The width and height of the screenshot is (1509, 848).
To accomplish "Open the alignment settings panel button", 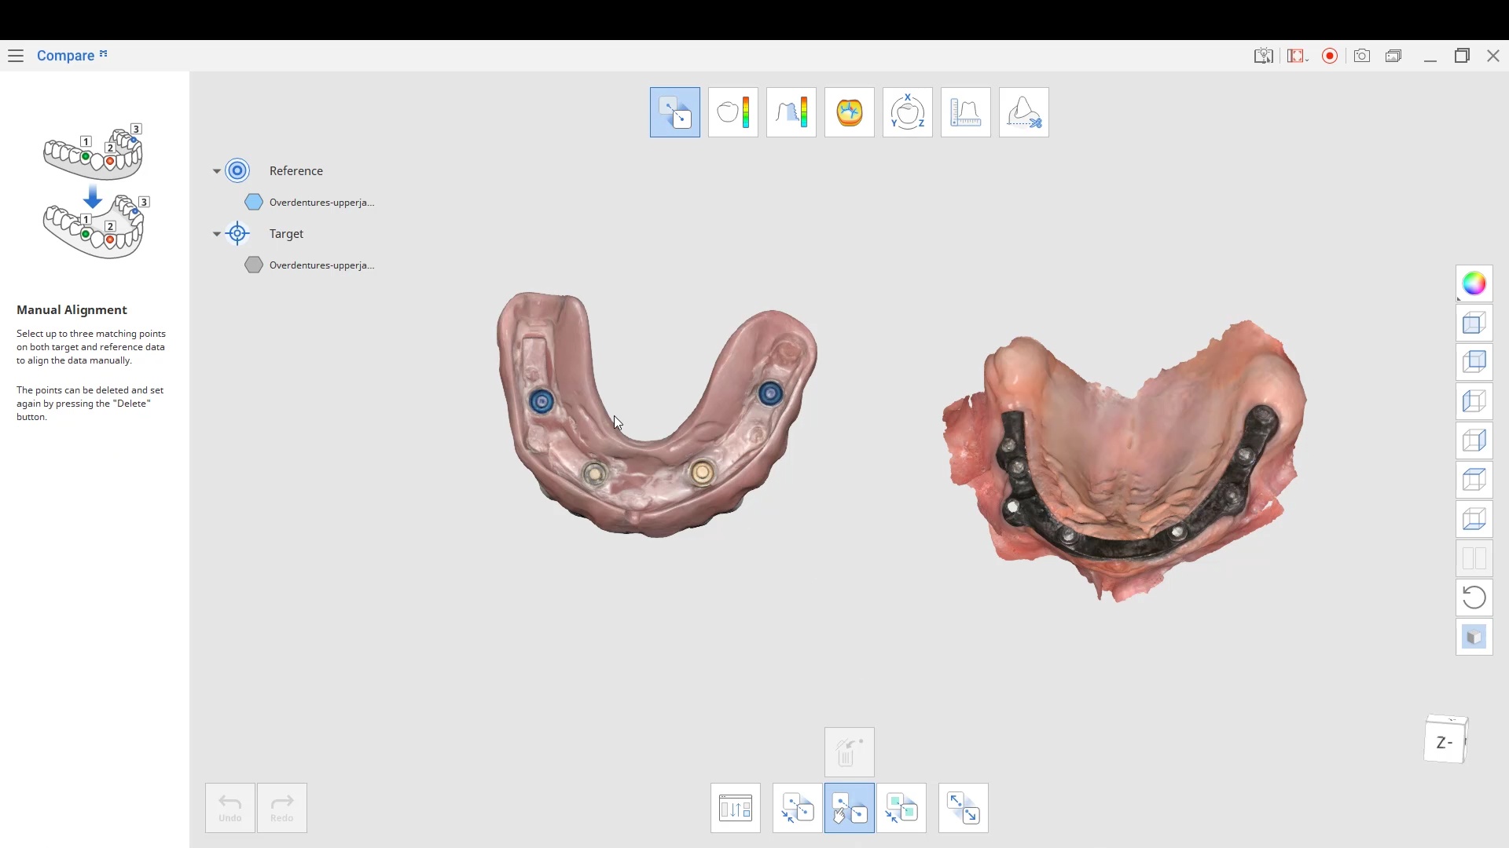I will (x=736, y=808).
